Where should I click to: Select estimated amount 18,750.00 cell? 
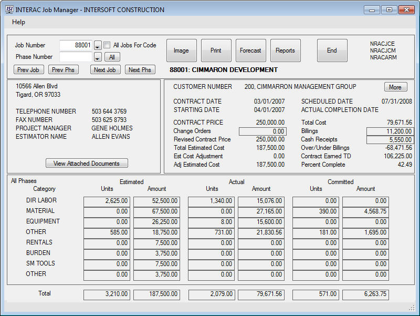point(156,233)
